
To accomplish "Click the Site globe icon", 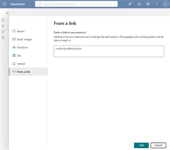I will click(x=14, y=55).
